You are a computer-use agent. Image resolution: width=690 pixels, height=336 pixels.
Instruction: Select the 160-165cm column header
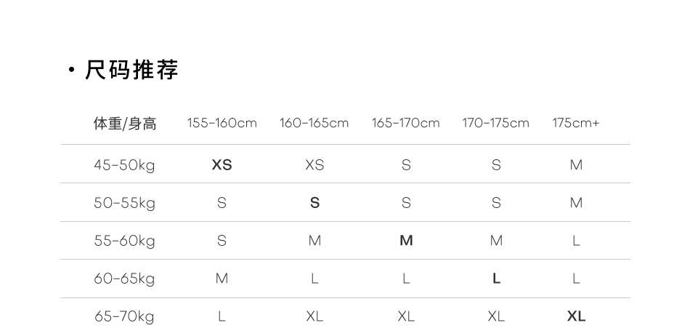point(314,123)
